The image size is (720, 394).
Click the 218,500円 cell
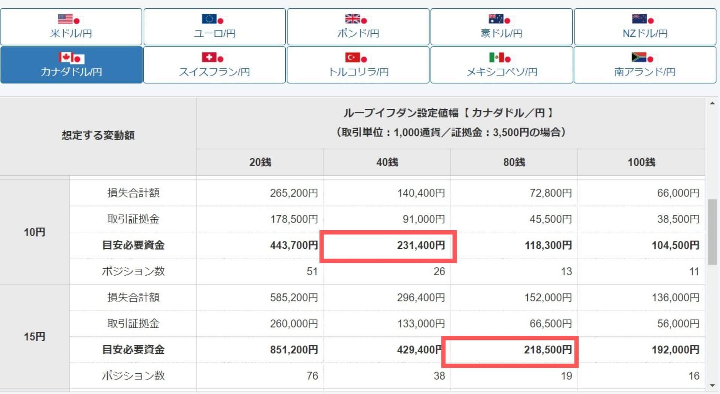(514, 349)
